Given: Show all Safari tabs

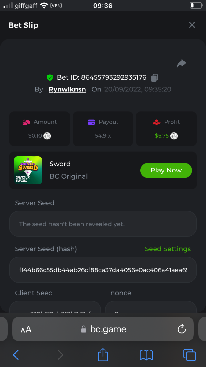Looking at the screenshot, I should point(190,355).
